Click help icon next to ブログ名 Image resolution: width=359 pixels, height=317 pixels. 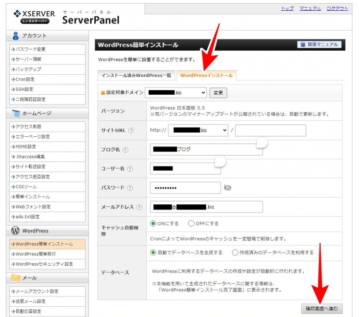pyautogui.click(x=126, y=150)
